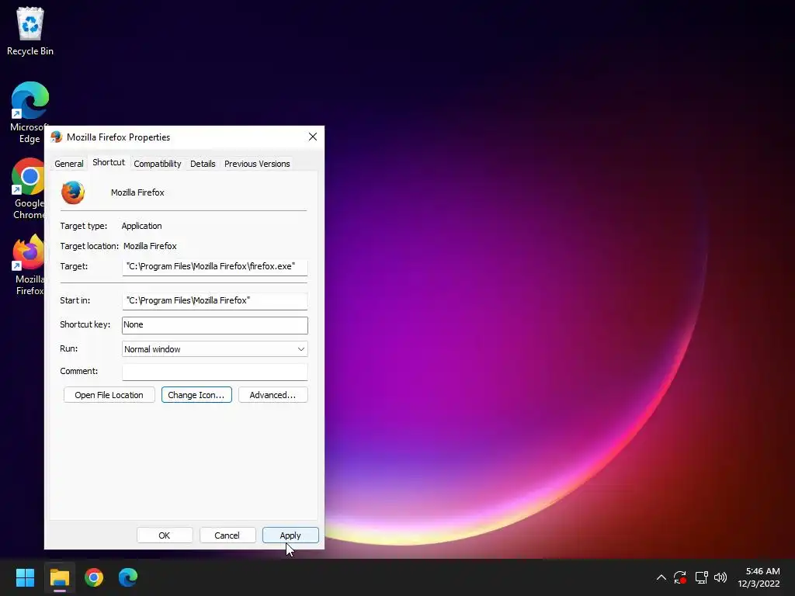The width and height of the screenshot is (795, 596).
Task: Click the Mozilla Firefox name text
Action: (x=138, y=192)
